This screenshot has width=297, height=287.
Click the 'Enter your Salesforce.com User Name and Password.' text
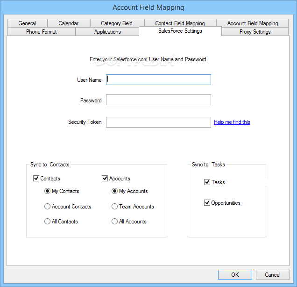pos(148,59)
